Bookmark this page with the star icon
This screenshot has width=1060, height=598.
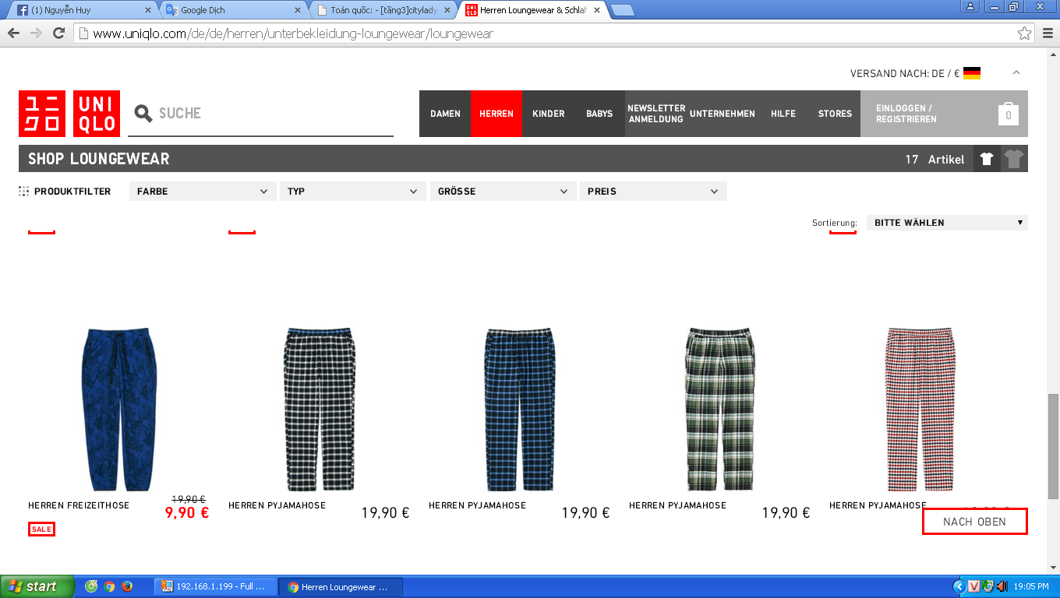click(x=1024, y=33)
